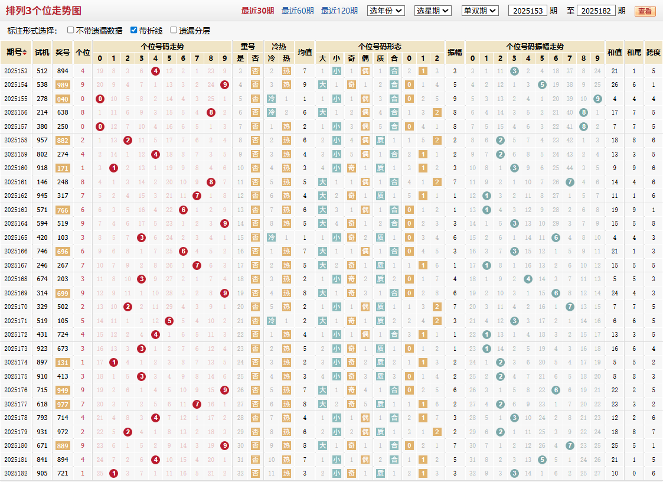663x482 pixels.
Task: Click the 个位号码振幅走势 column group header
Action: pyautogui.click(x=535, y=46)
